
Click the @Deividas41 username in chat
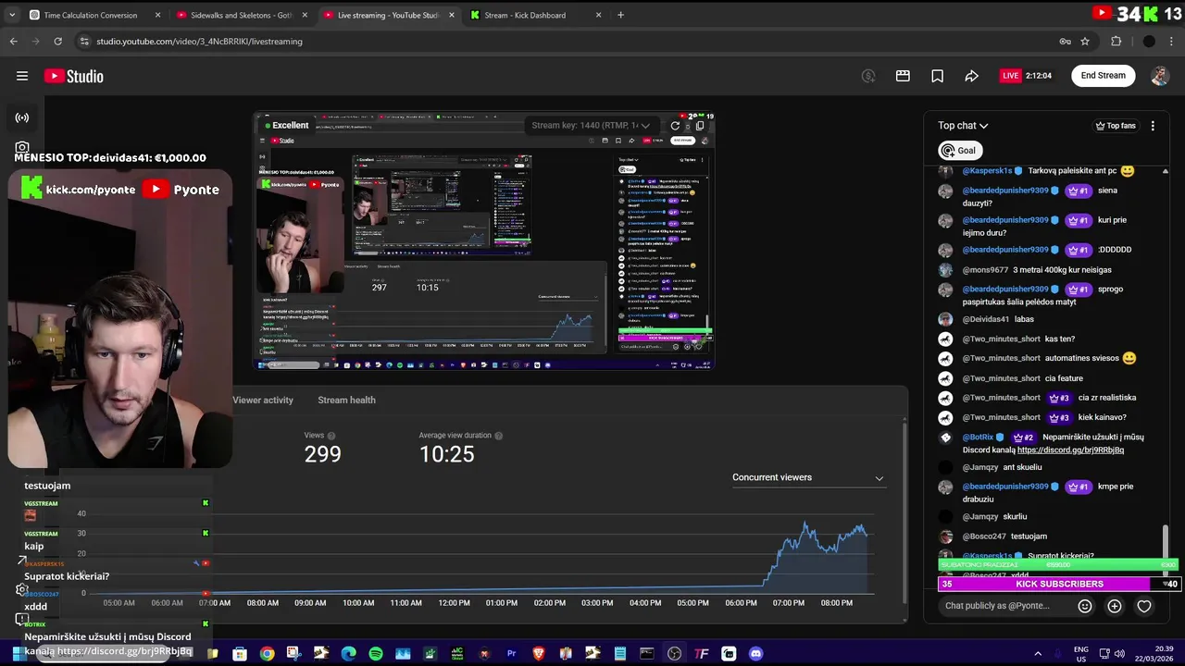985,319
